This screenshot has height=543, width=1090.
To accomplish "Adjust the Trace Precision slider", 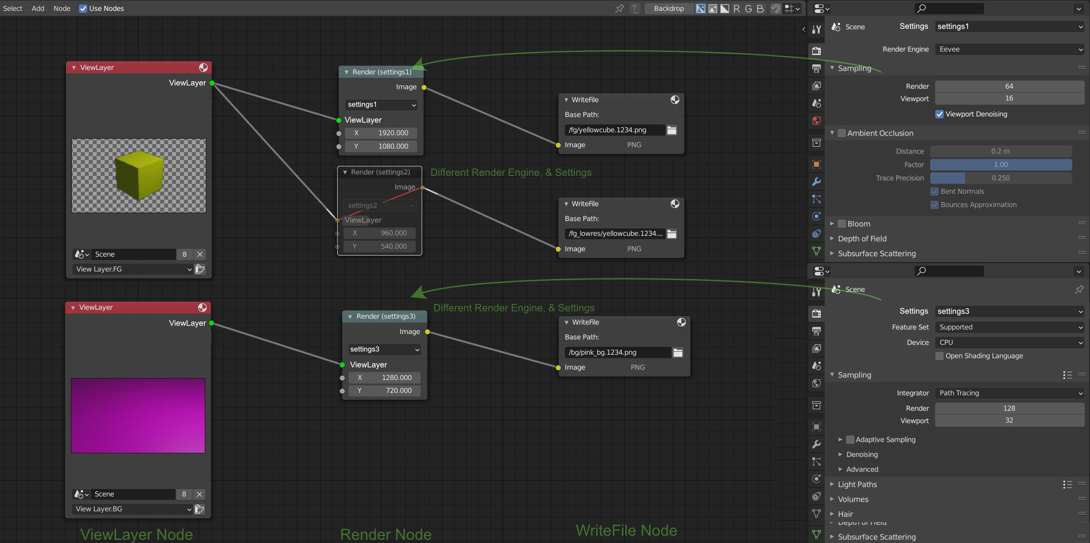I will coord(1001,178).
